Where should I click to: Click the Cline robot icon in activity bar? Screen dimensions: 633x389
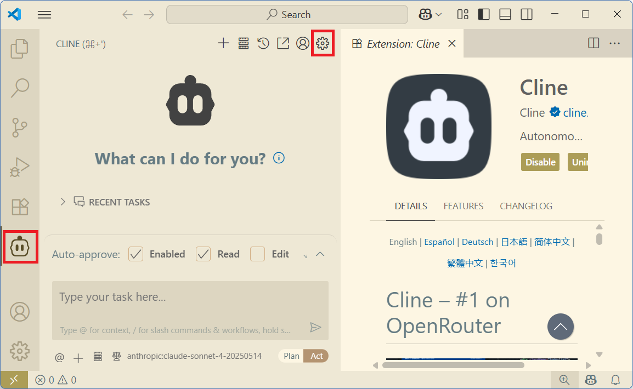[x=20, y=248]
